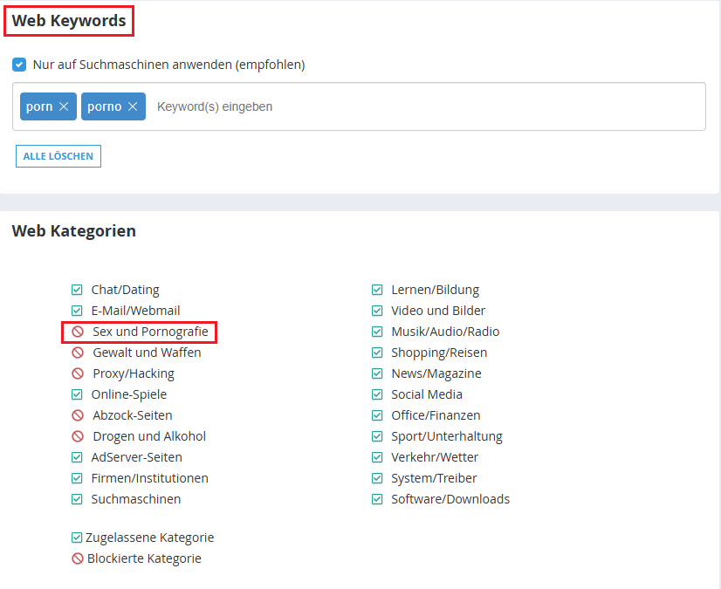Click the blocked icon for Sex und Pornografie

tap(78, 332)
